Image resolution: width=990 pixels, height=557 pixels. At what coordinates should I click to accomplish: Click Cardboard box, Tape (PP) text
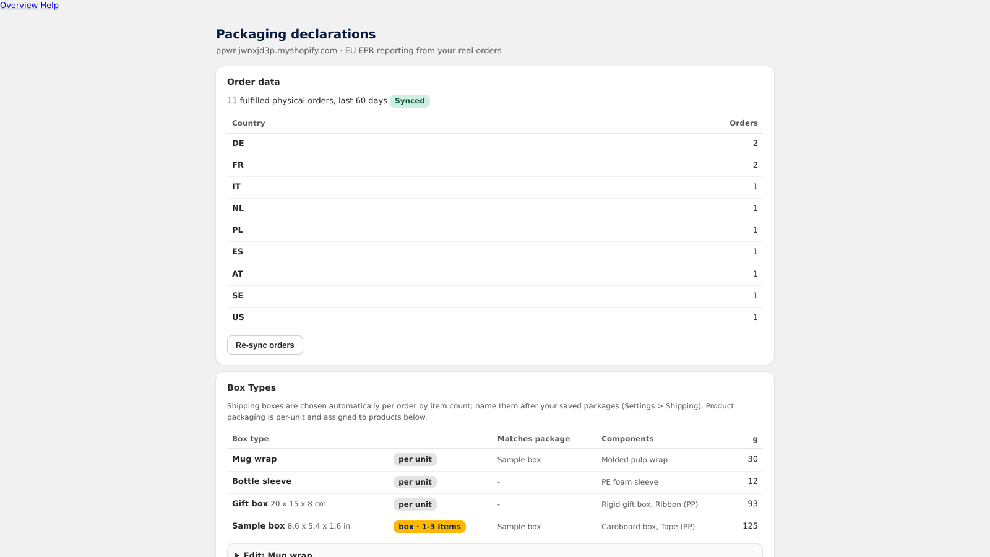tap(648, 527)
